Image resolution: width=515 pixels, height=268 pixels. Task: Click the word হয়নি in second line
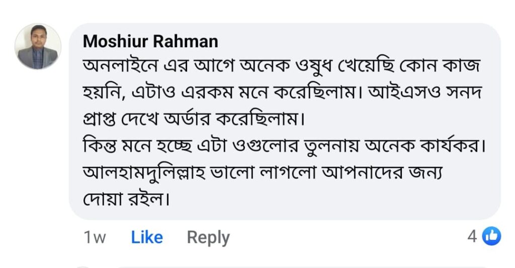point(104,92)
